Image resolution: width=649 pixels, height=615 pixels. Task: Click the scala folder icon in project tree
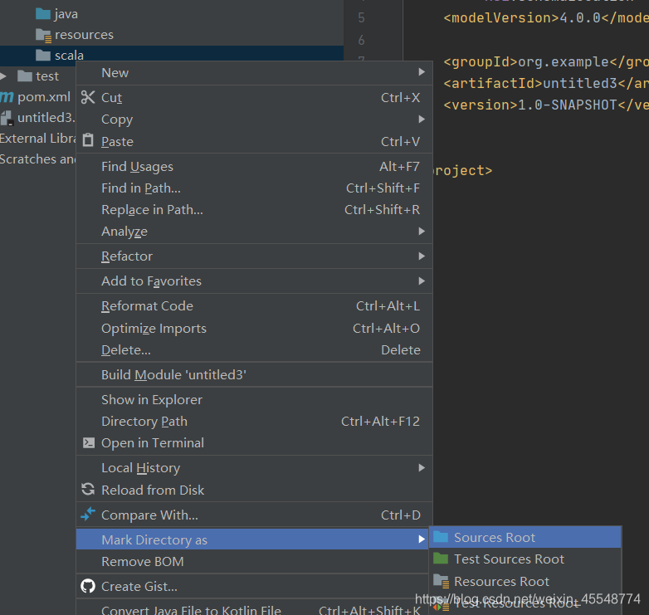coord(43,55)
